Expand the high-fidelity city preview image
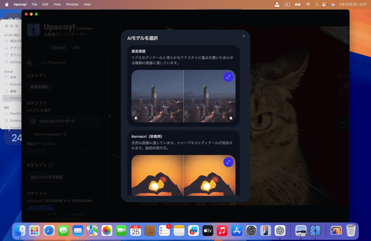Screen dimensions: 371x241 coord(228,77)
